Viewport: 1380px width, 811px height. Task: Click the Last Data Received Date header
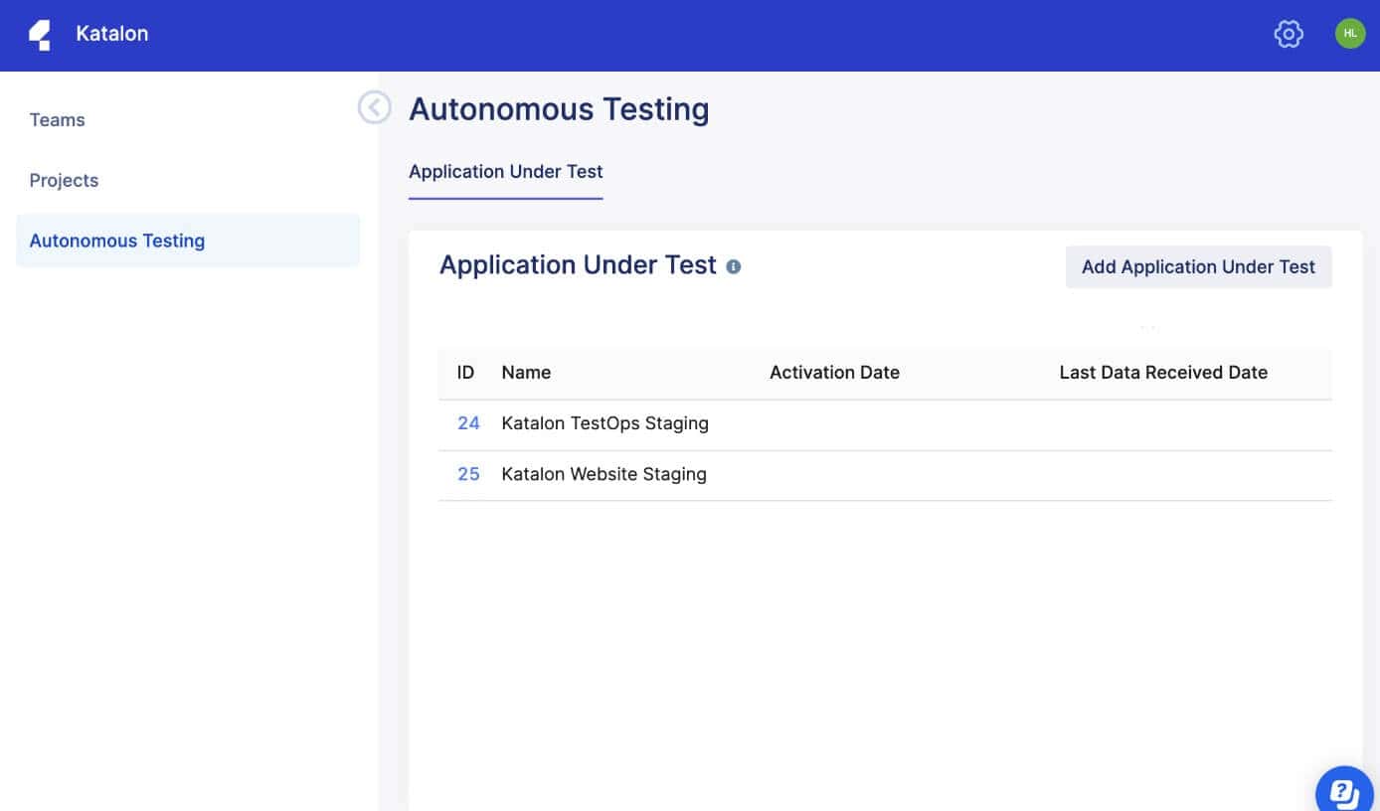(1163, 373)
